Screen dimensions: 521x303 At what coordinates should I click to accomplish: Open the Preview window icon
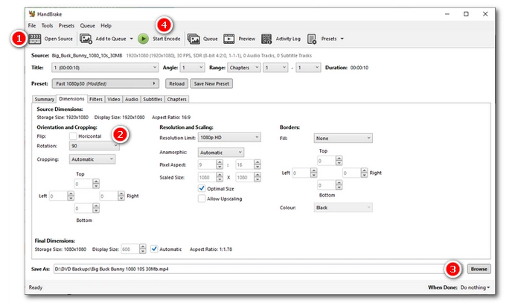click(229, 39)
